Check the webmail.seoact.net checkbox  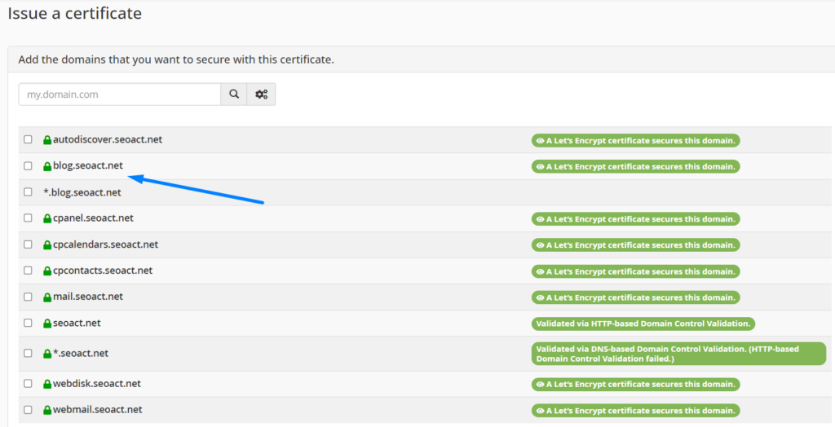[x=28, y=409]
